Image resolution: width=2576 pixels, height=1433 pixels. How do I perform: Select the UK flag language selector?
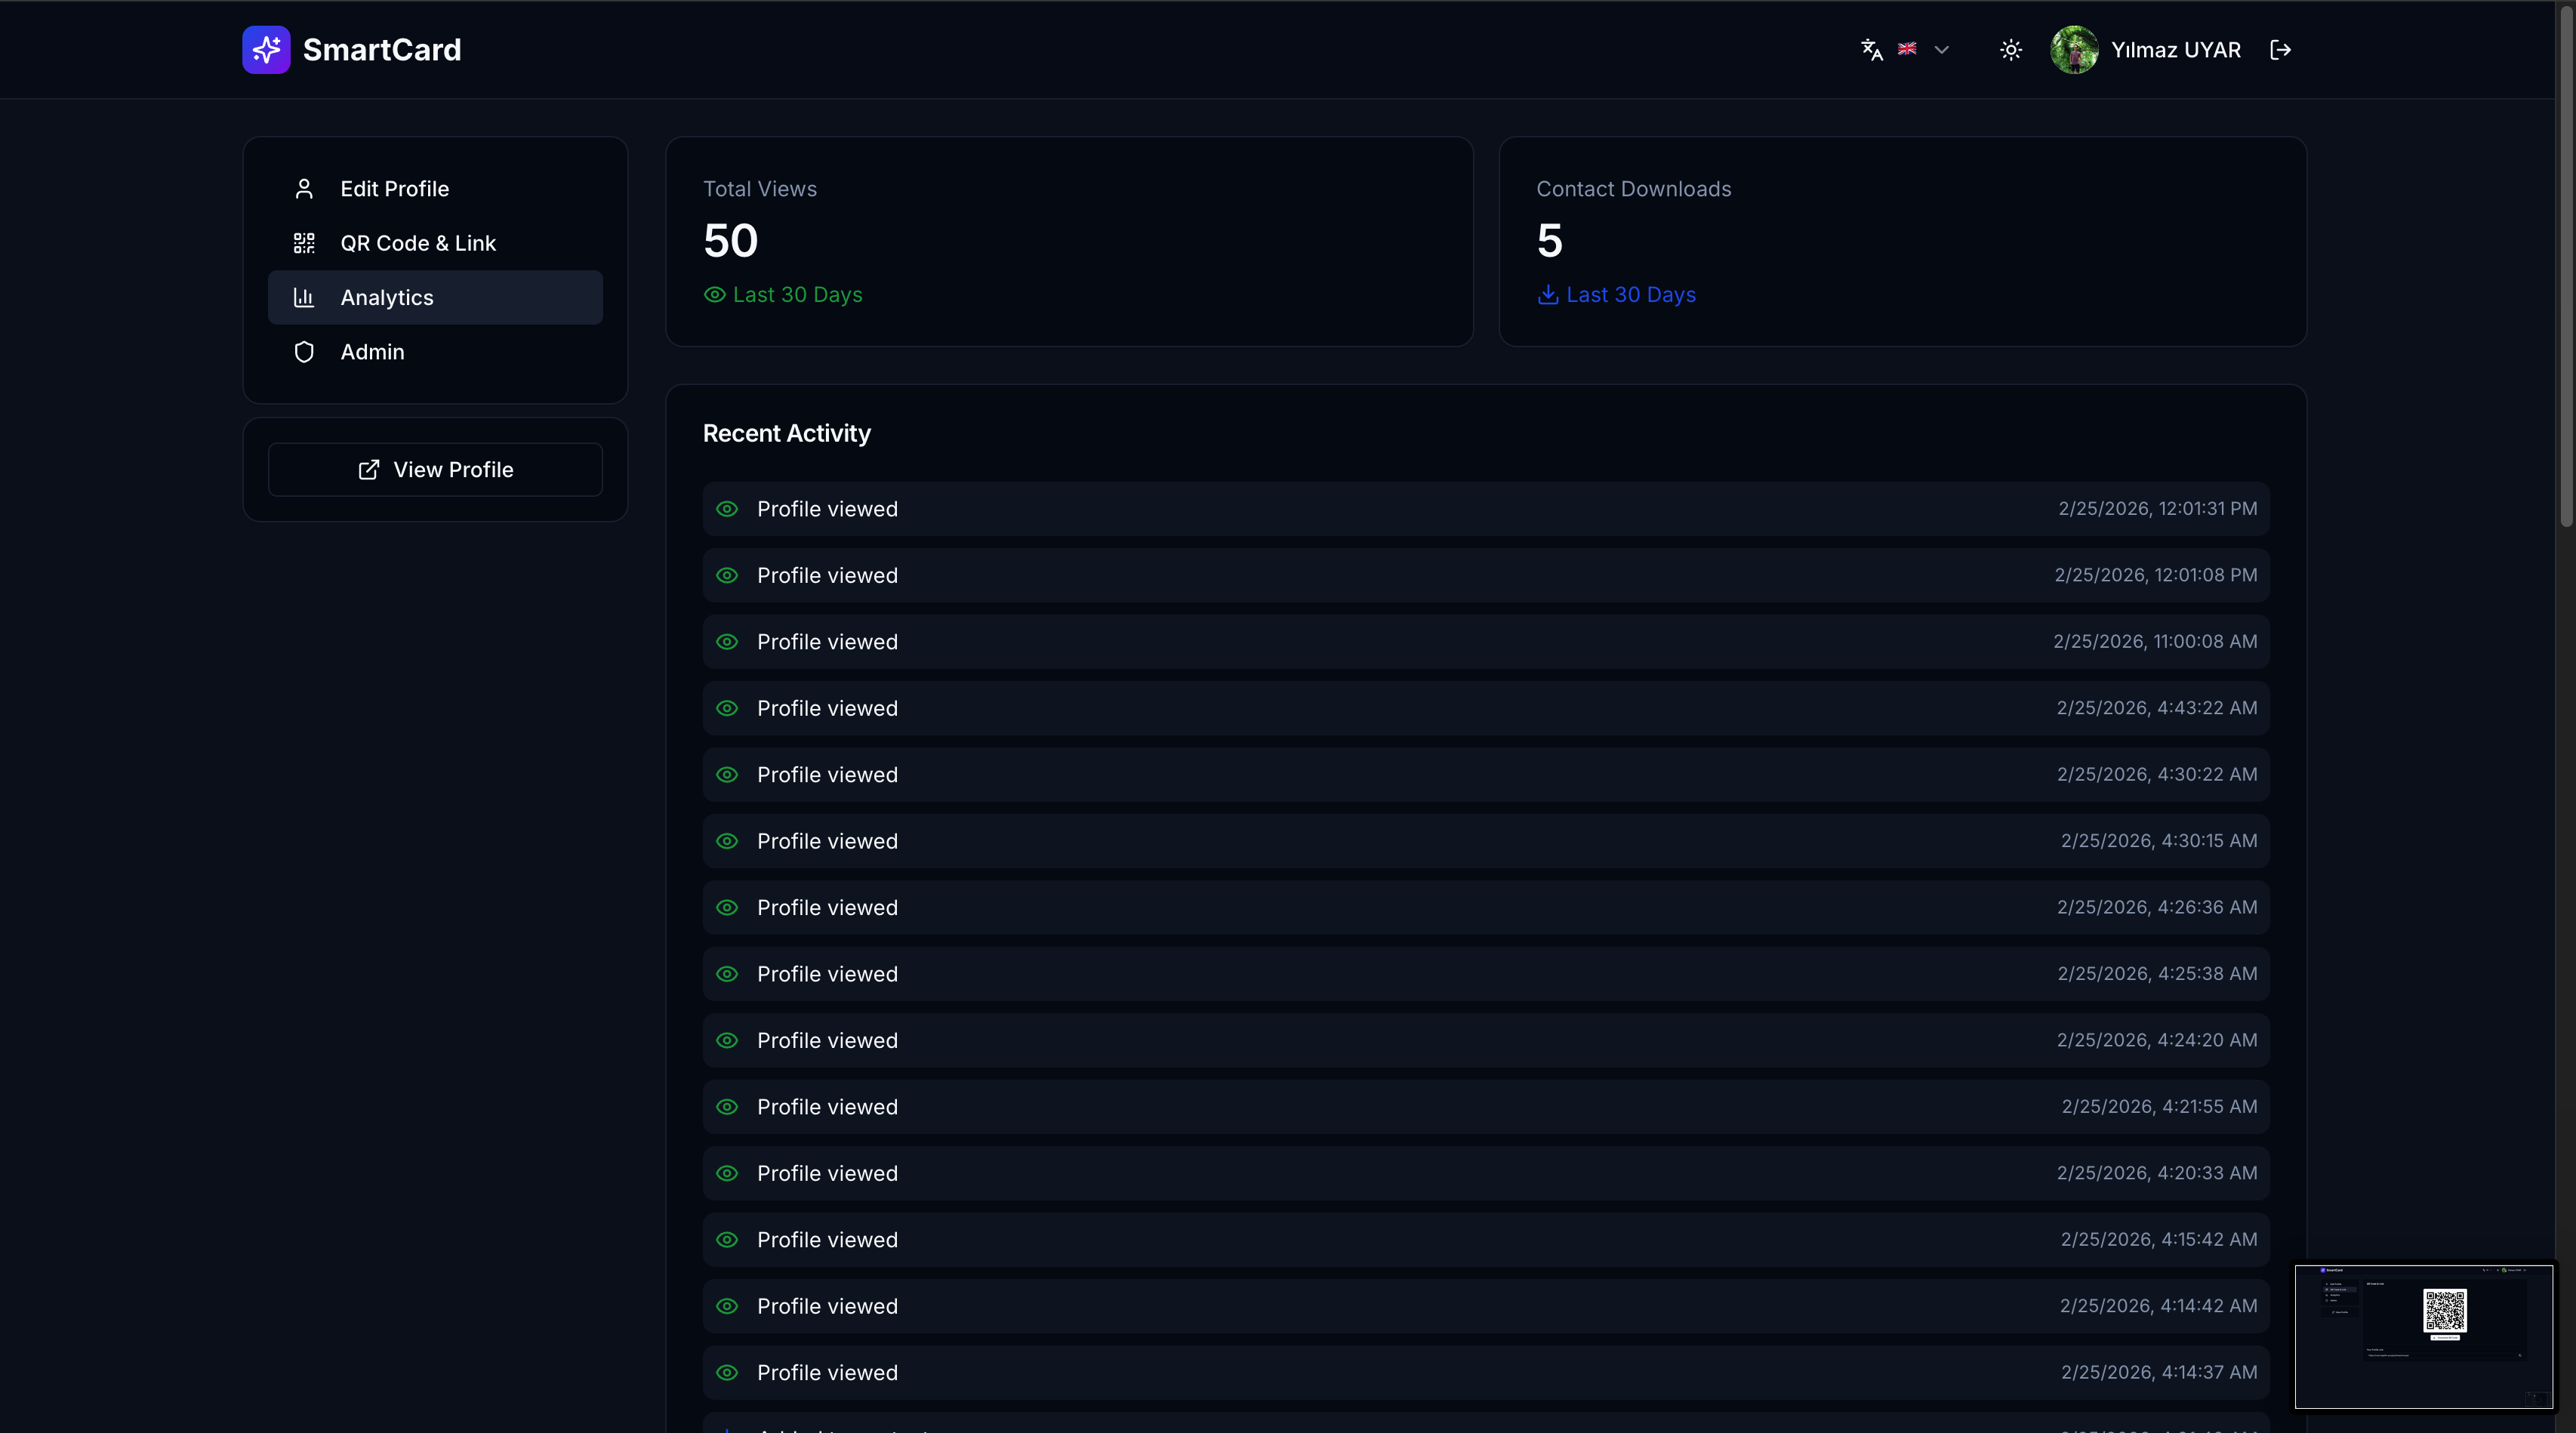[x=1907, y=49]
